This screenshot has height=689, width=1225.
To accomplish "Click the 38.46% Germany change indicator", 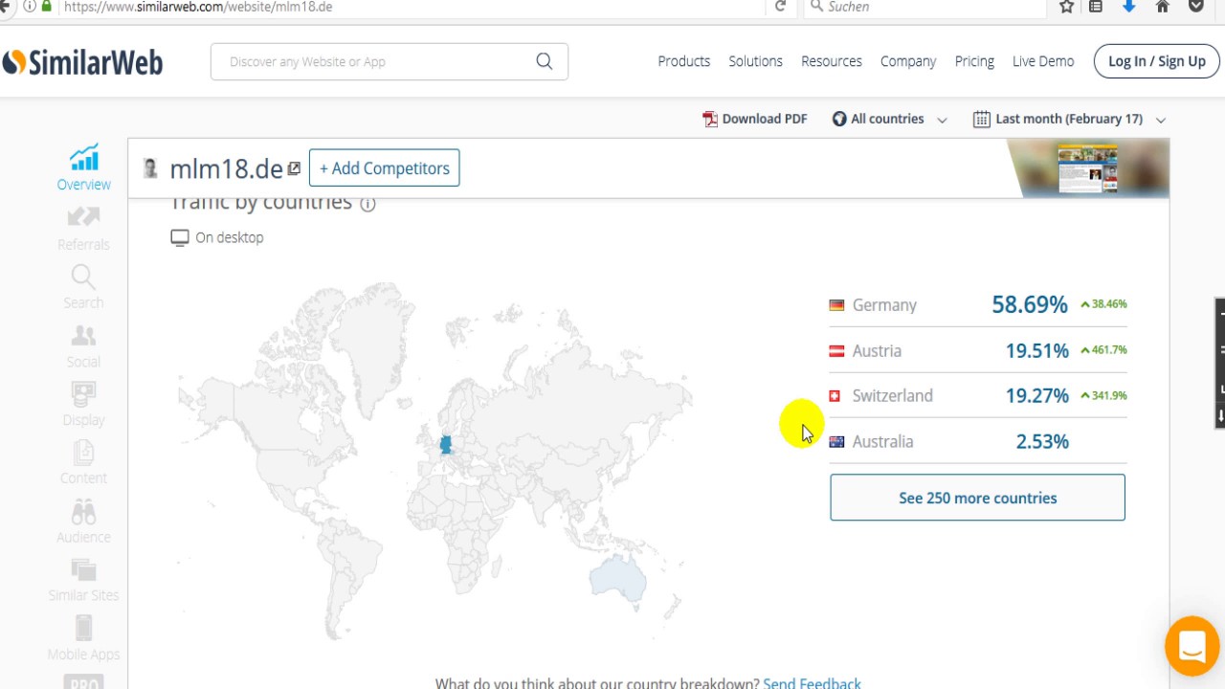I will tap(1103, 303).
